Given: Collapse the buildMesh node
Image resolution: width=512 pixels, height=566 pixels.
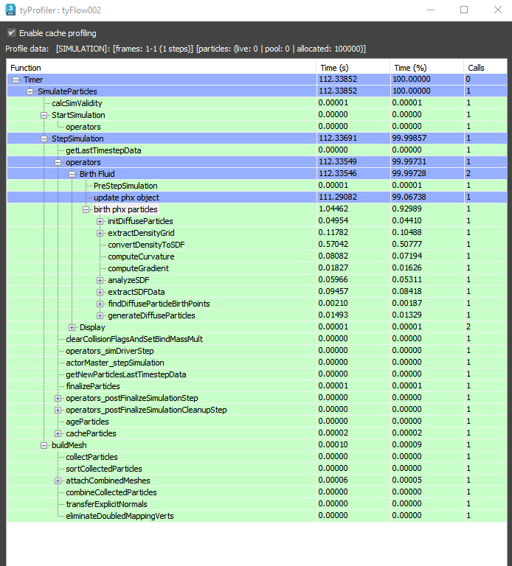Looking at the screenshot, I should point(44,445).
